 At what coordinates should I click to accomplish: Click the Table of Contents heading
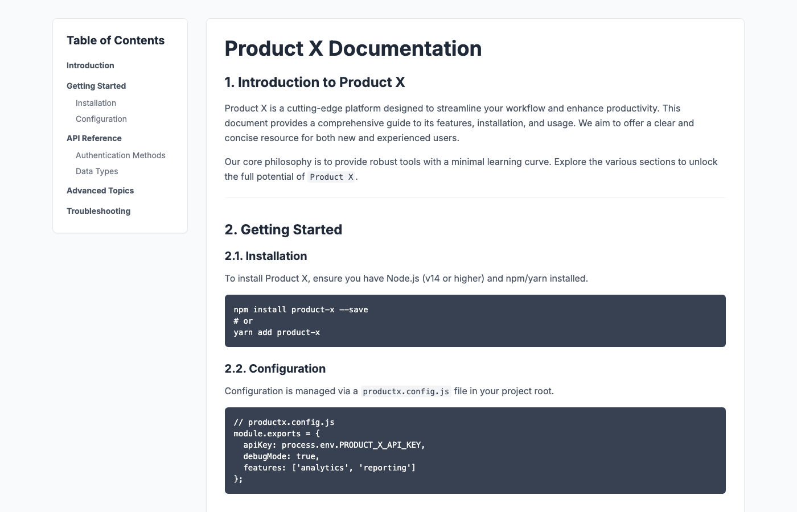[x=116, y=40]
